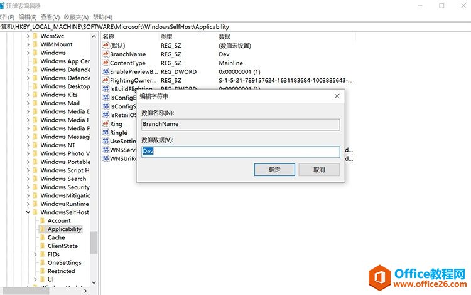
Task: Select the Windows Security tree key
Action: [x=65, y=187]
